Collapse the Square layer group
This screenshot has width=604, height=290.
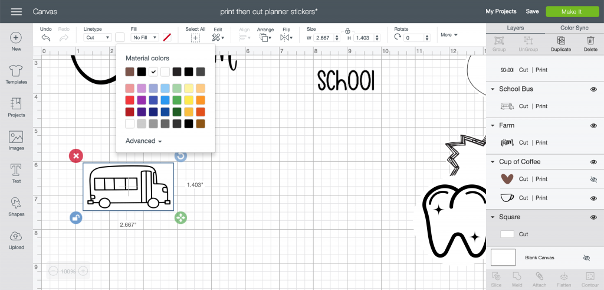493,217
